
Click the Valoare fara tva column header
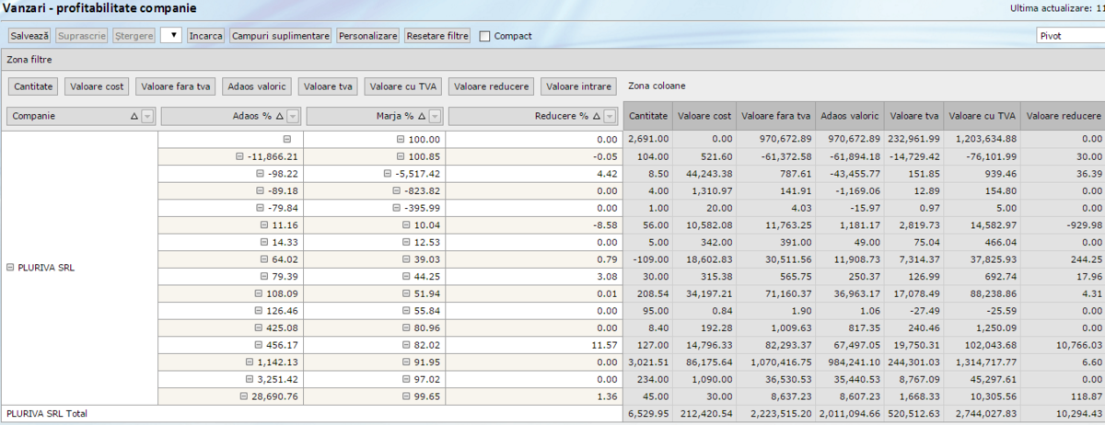[775, 117]
